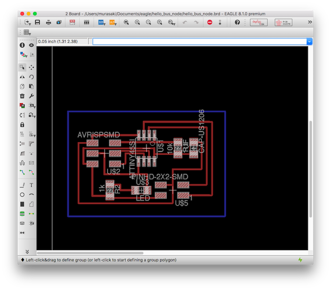Open the Open/Export file dropdown

(x=27, y=22)
